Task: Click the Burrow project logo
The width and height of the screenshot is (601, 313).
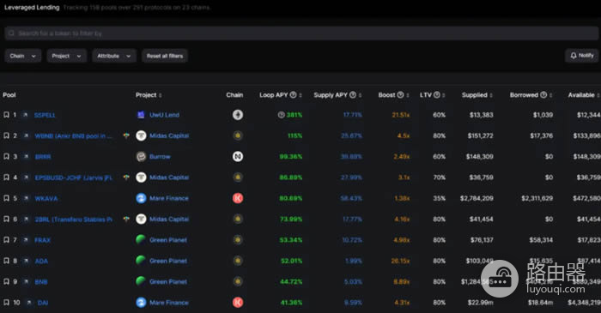Action: tap(141, 156)
